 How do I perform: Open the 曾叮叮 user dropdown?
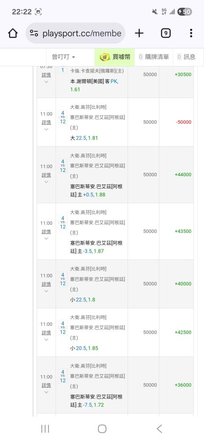coord(64,57)
